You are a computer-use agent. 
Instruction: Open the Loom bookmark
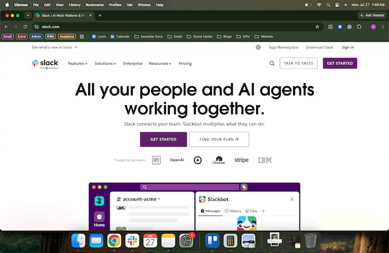[99, 36]
